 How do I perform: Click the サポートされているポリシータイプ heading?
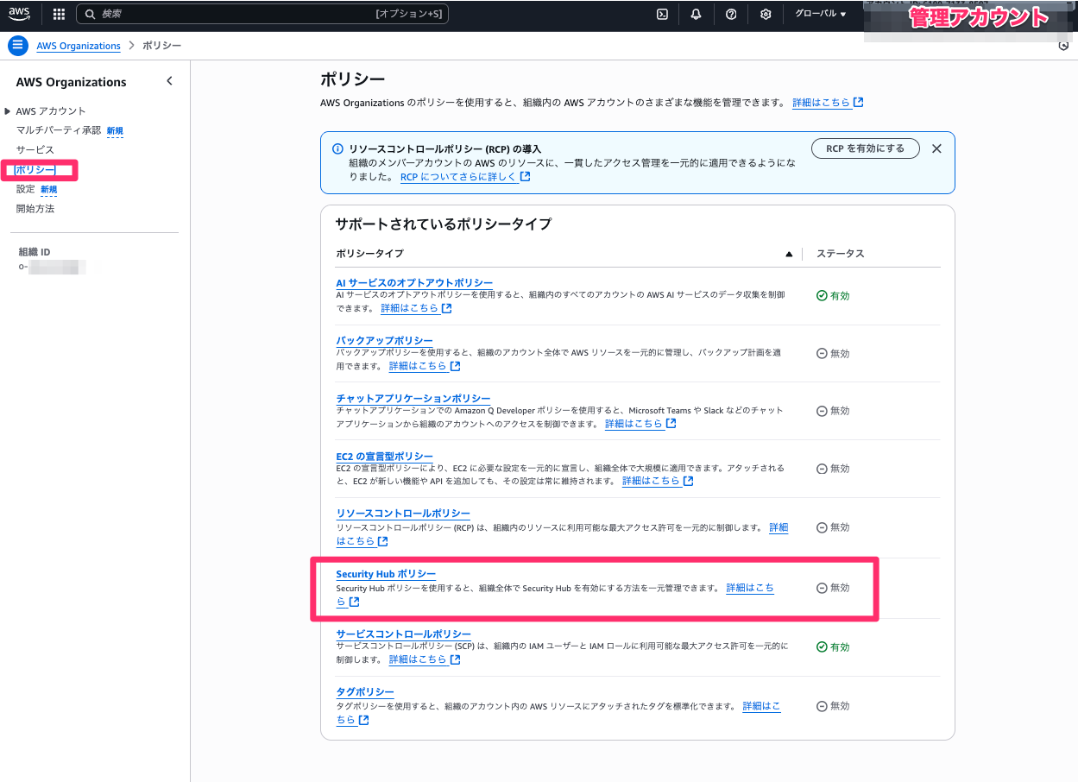[x=443, y=224]
